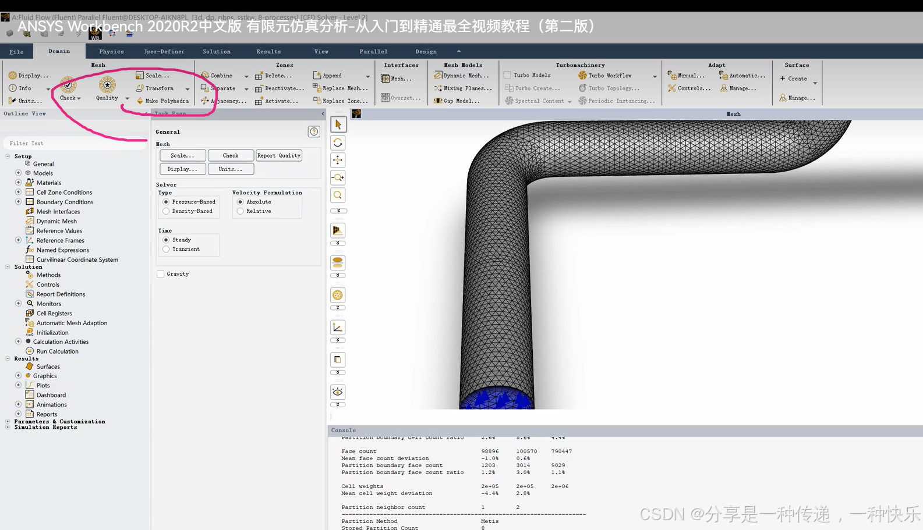The image size is (923, 530).
Task: Click the Display... button in task page
Action: click(182, 169)
